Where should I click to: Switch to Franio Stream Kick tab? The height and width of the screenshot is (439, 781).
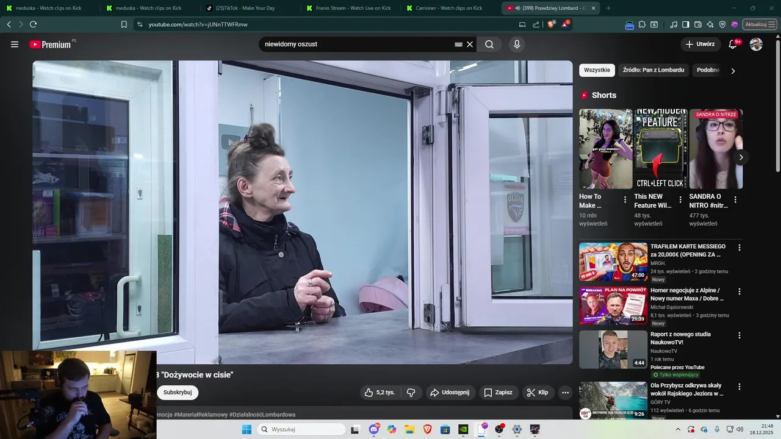(x=349, y=8)
